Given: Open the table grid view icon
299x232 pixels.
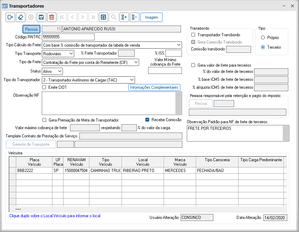Looking at the screenshot, I should click(x=103, y=17).
